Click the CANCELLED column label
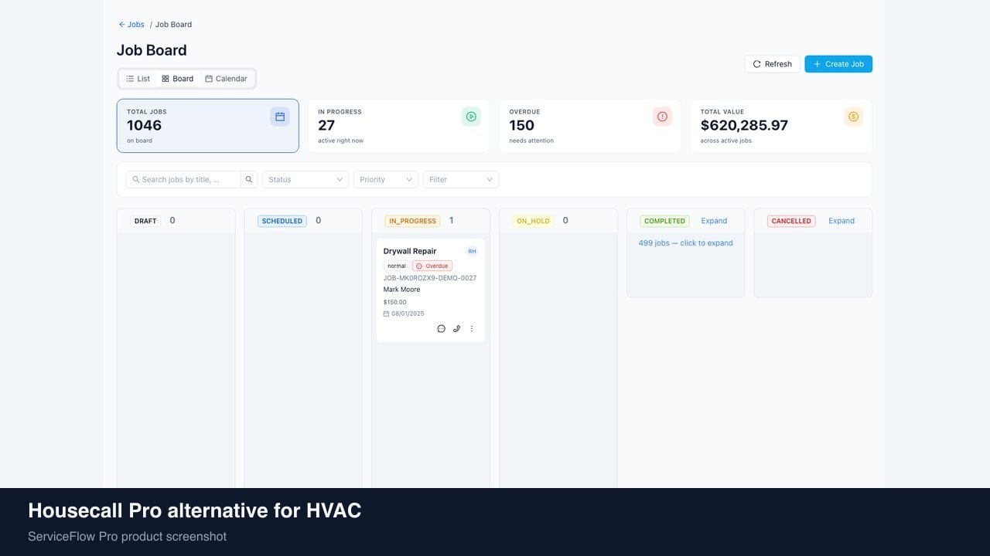 point(791,221)
